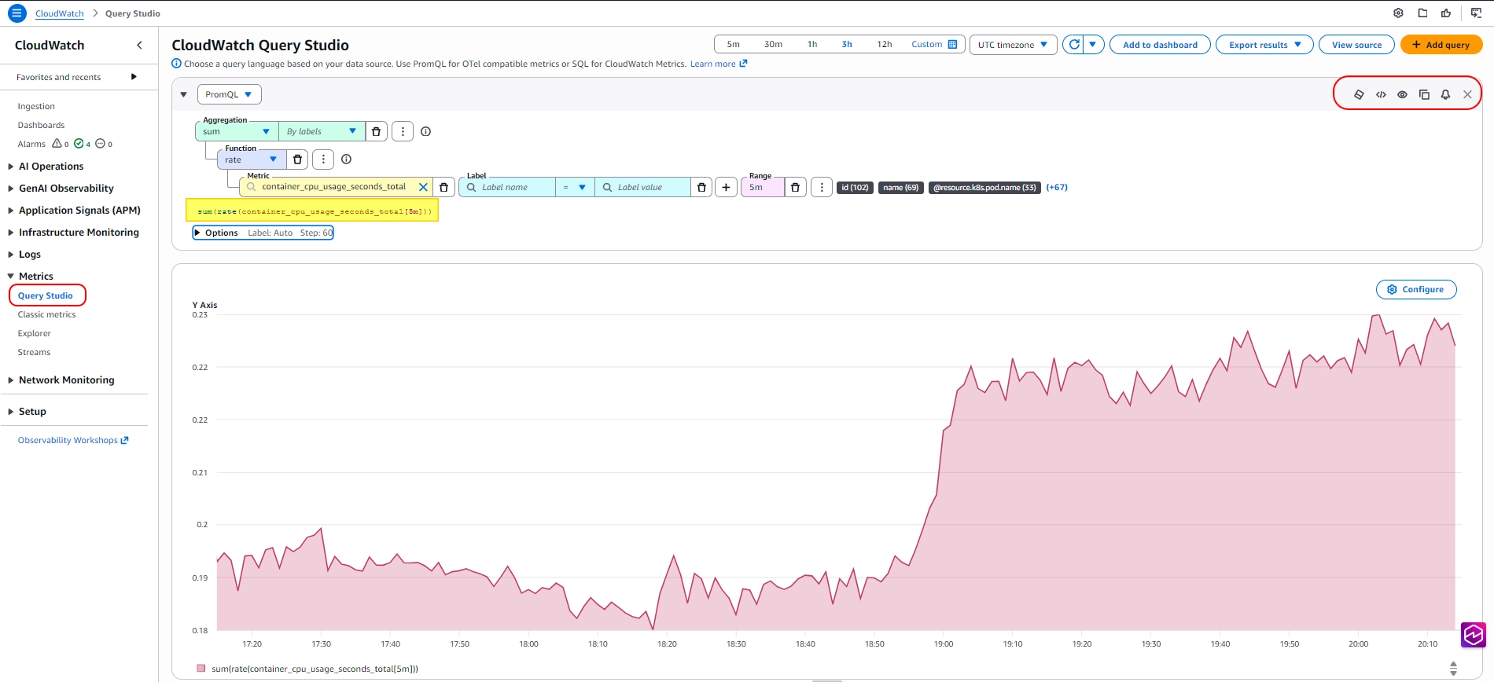Select the 1h time range
This screenshot has height=682, width=1494.
(812, 45)
